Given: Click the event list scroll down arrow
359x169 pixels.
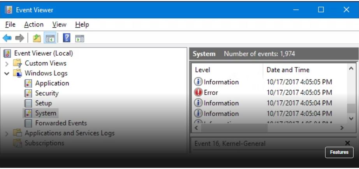Looking at the screenshot, I should (x=351, y=118).
